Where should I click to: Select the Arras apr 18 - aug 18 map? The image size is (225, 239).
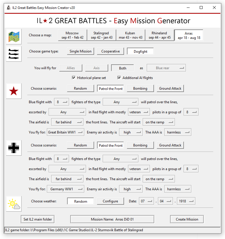(x=189, y=35)
